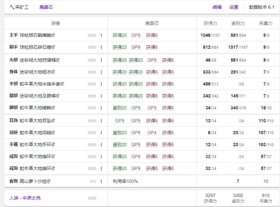
Task: Select 鉴别20 materia slot in 项链 row
Action: click(120, 132)
